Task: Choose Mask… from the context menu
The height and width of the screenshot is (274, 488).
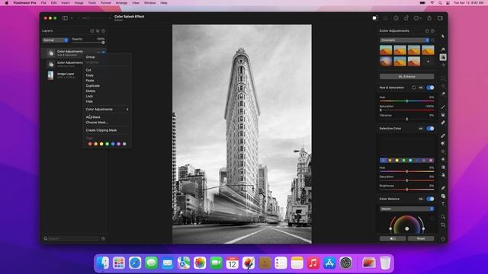Action: (97, 123)
